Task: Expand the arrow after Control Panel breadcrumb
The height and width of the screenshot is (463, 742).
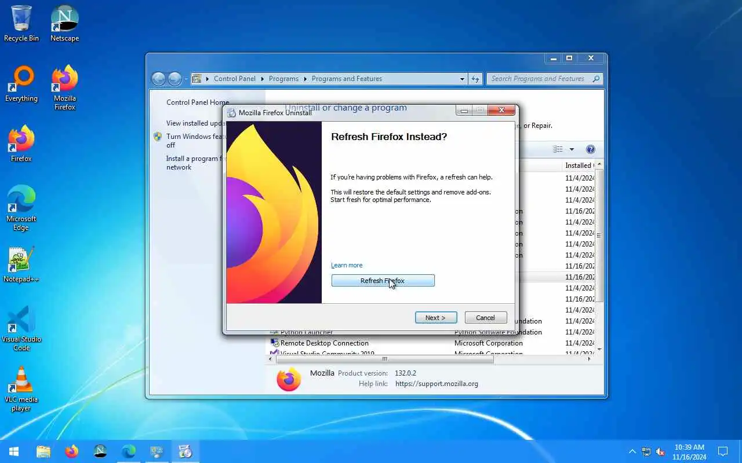Action: [x=261, y=79]
